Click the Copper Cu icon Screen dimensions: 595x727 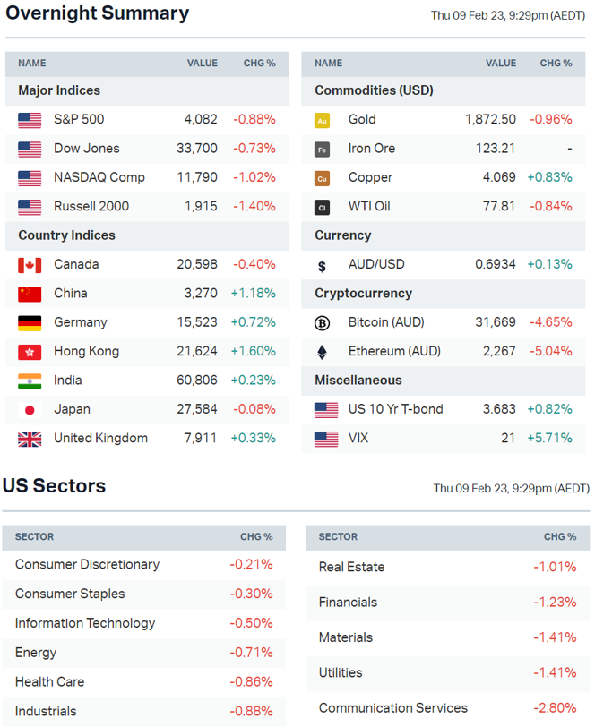(323, 178)
